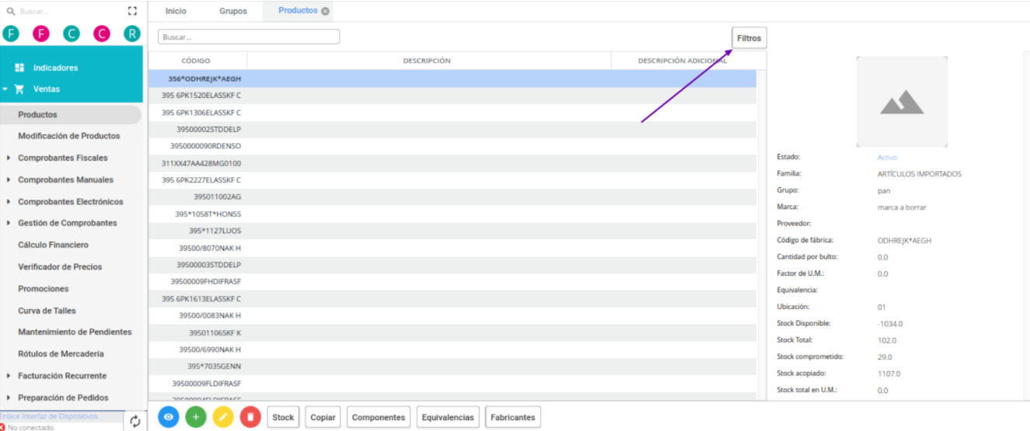This screenshot has height=431, width=1030.
Task: Open the pink C shortcut circle
Action: [x=102, y=33]
